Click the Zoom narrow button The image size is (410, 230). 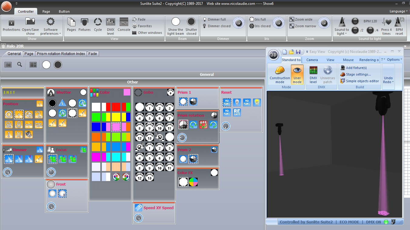pyautogui.click(x=303, y=26)
